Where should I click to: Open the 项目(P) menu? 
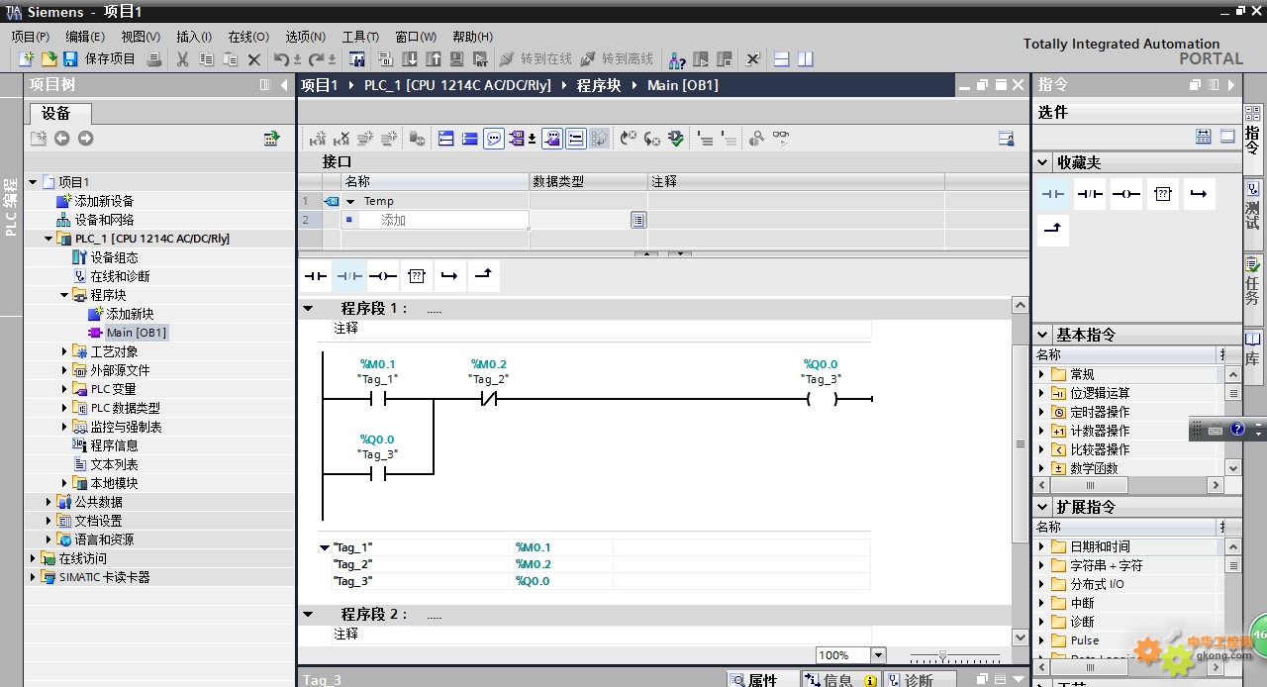[30, 37]
